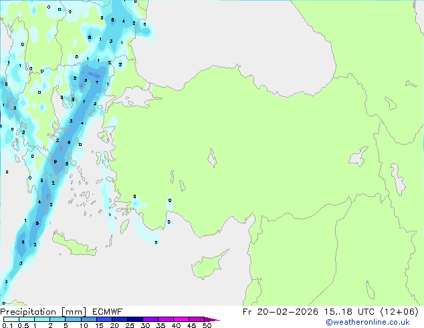
Task: Click the legend swatch between 20 and 25
Action: [120, 319]
